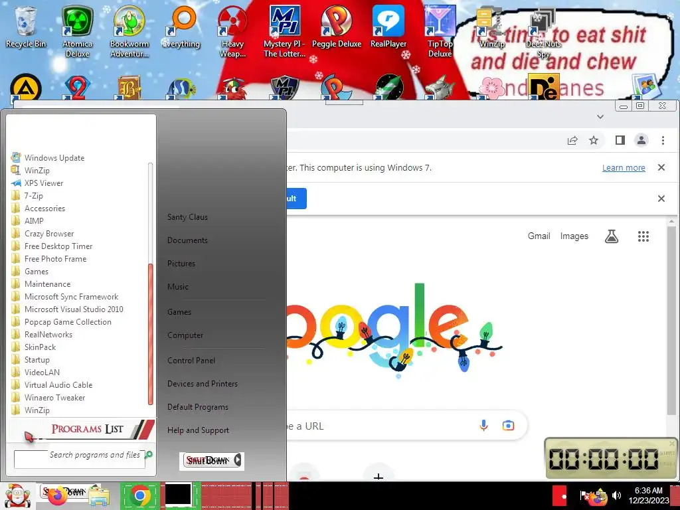Screen dimensions: 680x510
Task: Open the Google Search Labs flask icon
Action: coord(612,236)
